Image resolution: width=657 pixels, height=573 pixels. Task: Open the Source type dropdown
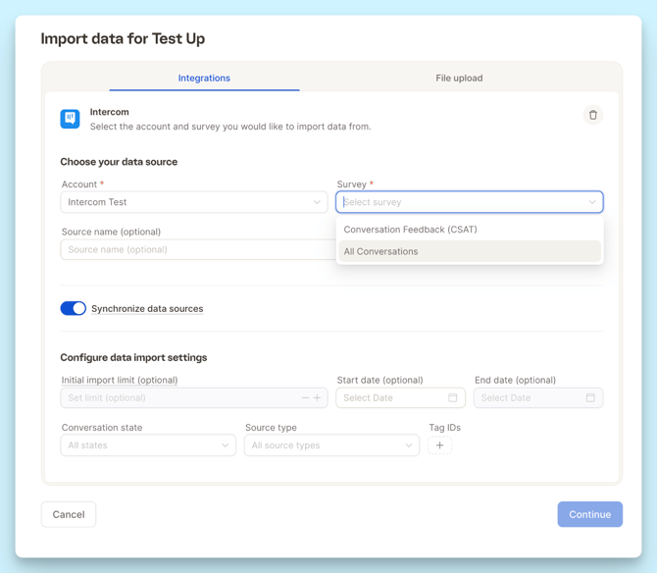(x=331, y=445)
